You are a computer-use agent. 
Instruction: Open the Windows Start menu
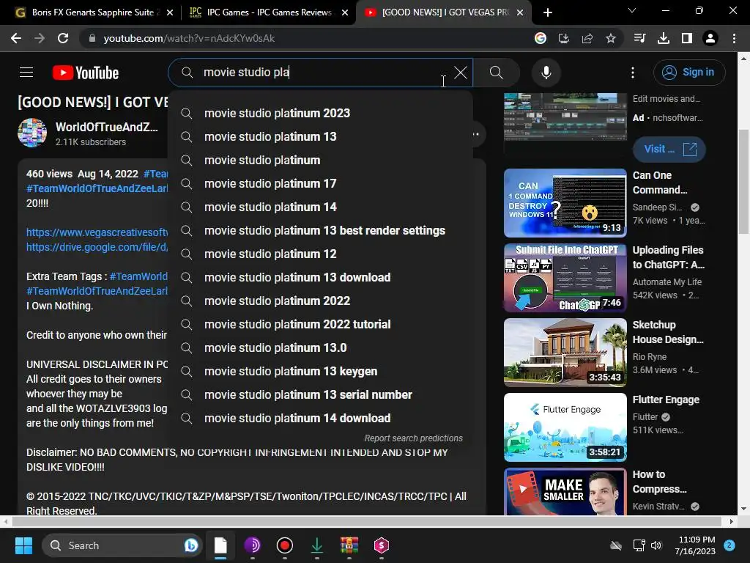23,545
